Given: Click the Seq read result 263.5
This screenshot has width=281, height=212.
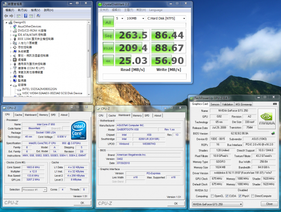Looking at the screenshot, I should point(132,35).
